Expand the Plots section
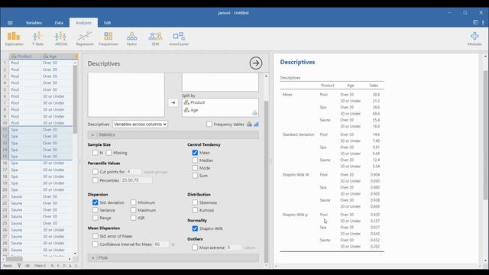The height and width of the screenshot is (275, 489). [173, 258]
